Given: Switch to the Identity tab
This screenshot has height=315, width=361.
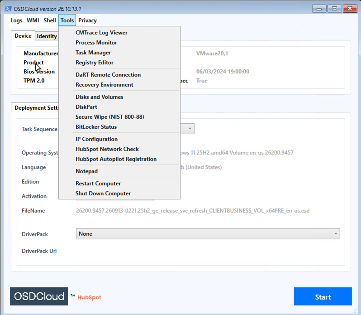Looking at the screenshot, I should [47, 36].
